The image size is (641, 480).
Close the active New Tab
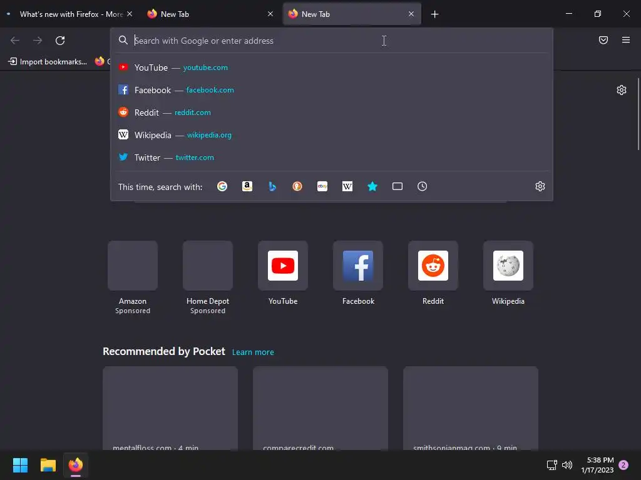(x=411, y=14)
